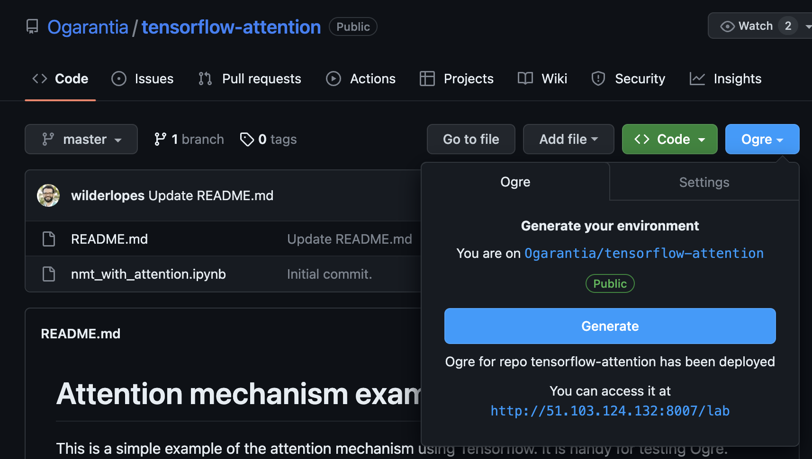Click the Wiki book icon

(525, 79)
